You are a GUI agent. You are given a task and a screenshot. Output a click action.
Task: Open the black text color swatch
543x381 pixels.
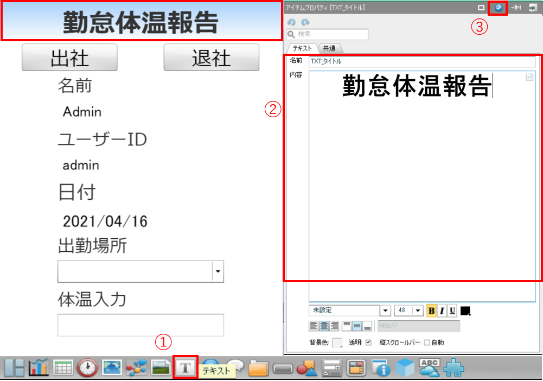pos(465,310)
